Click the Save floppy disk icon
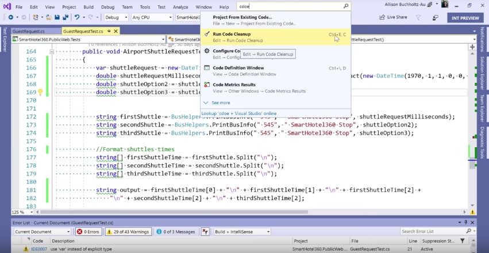This screenshot has height=253, width=489. point(57,17)
